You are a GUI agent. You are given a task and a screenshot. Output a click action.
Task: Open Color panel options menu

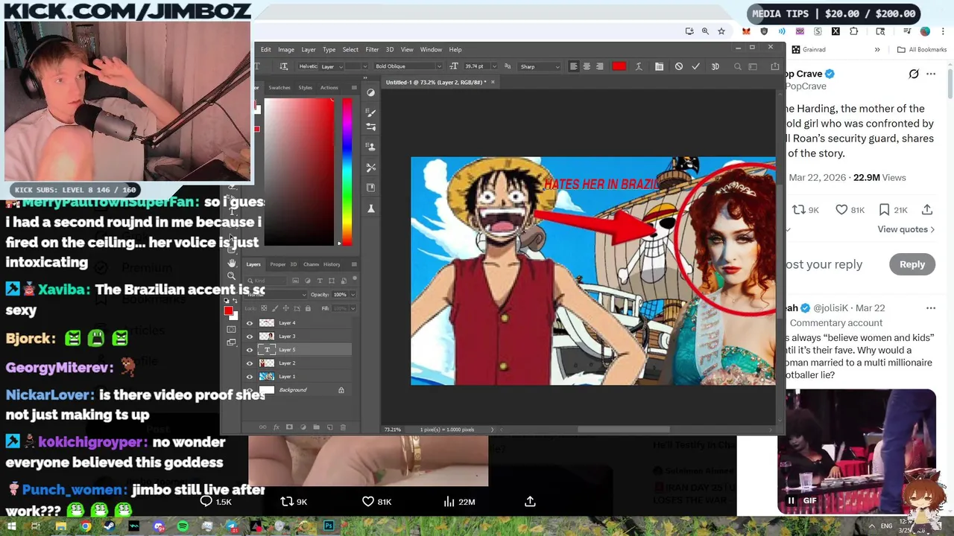click(354, 88)
